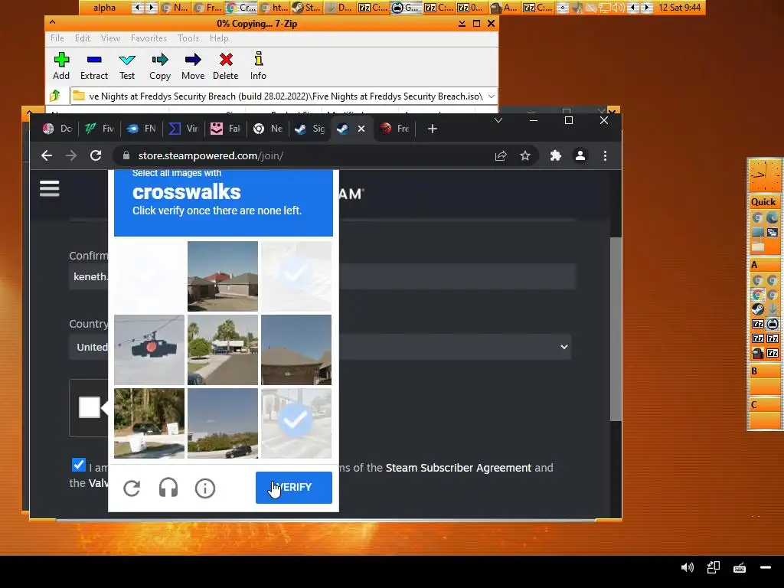784x588 pixels.
Task: Open the Chrome extensions puzzle icon
Action: [556, 156]
